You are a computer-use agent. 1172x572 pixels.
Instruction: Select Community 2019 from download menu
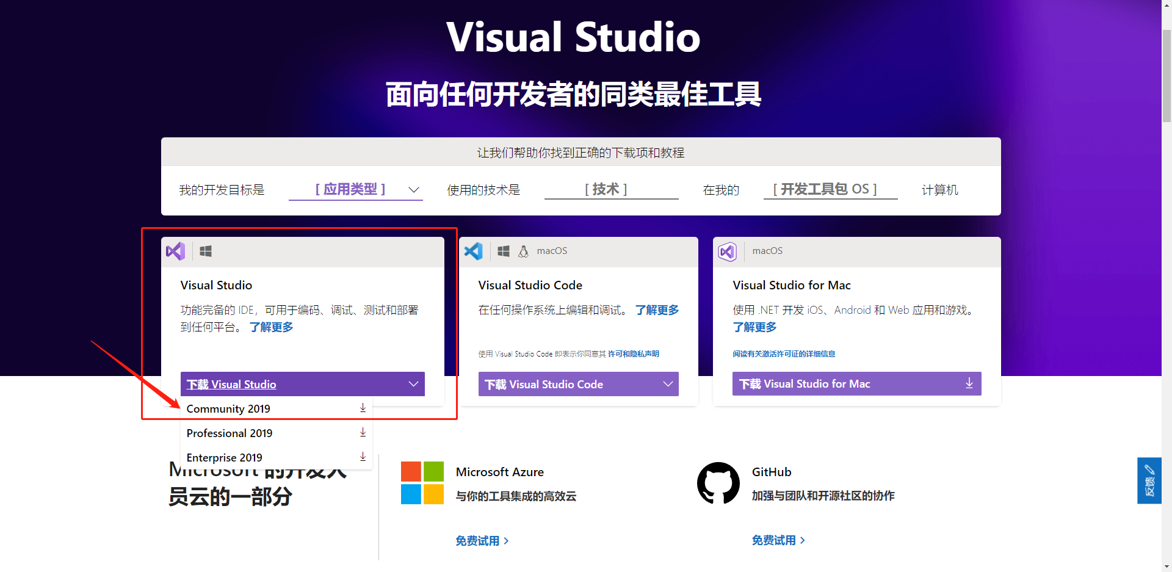click(277, 408)
